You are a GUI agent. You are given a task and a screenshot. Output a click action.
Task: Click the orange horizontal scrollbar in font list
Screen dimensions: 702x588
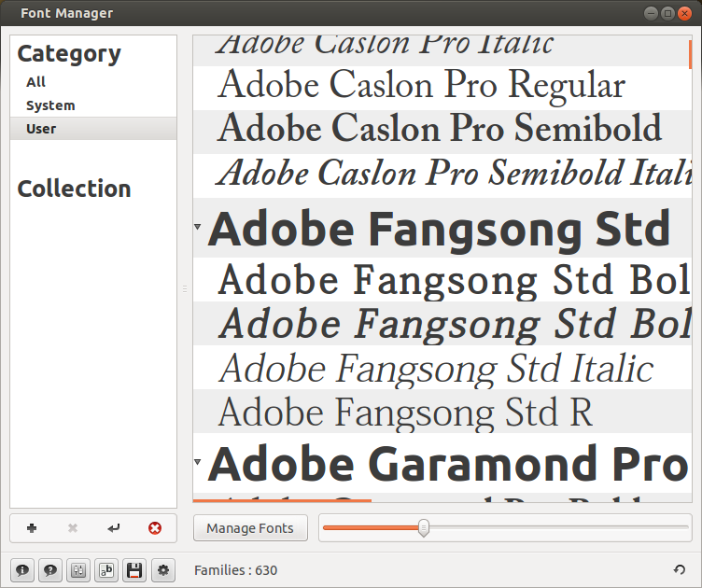pos(282,500)
